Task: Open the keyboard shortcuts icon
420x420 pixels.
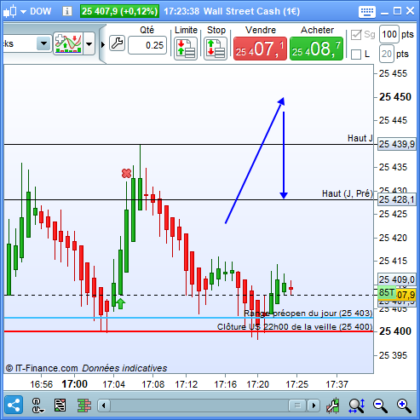Action: point(367,12)
